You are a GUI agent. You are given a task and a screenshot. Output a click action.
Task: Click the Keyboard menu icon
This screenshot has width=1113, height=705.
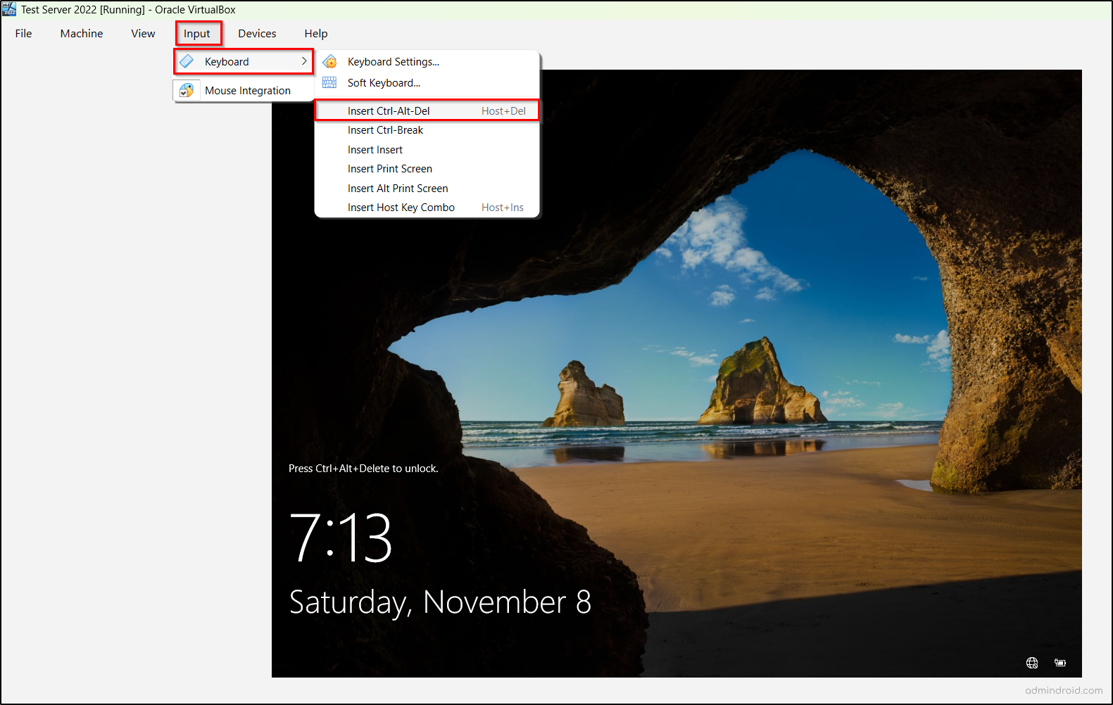(187, 61)
